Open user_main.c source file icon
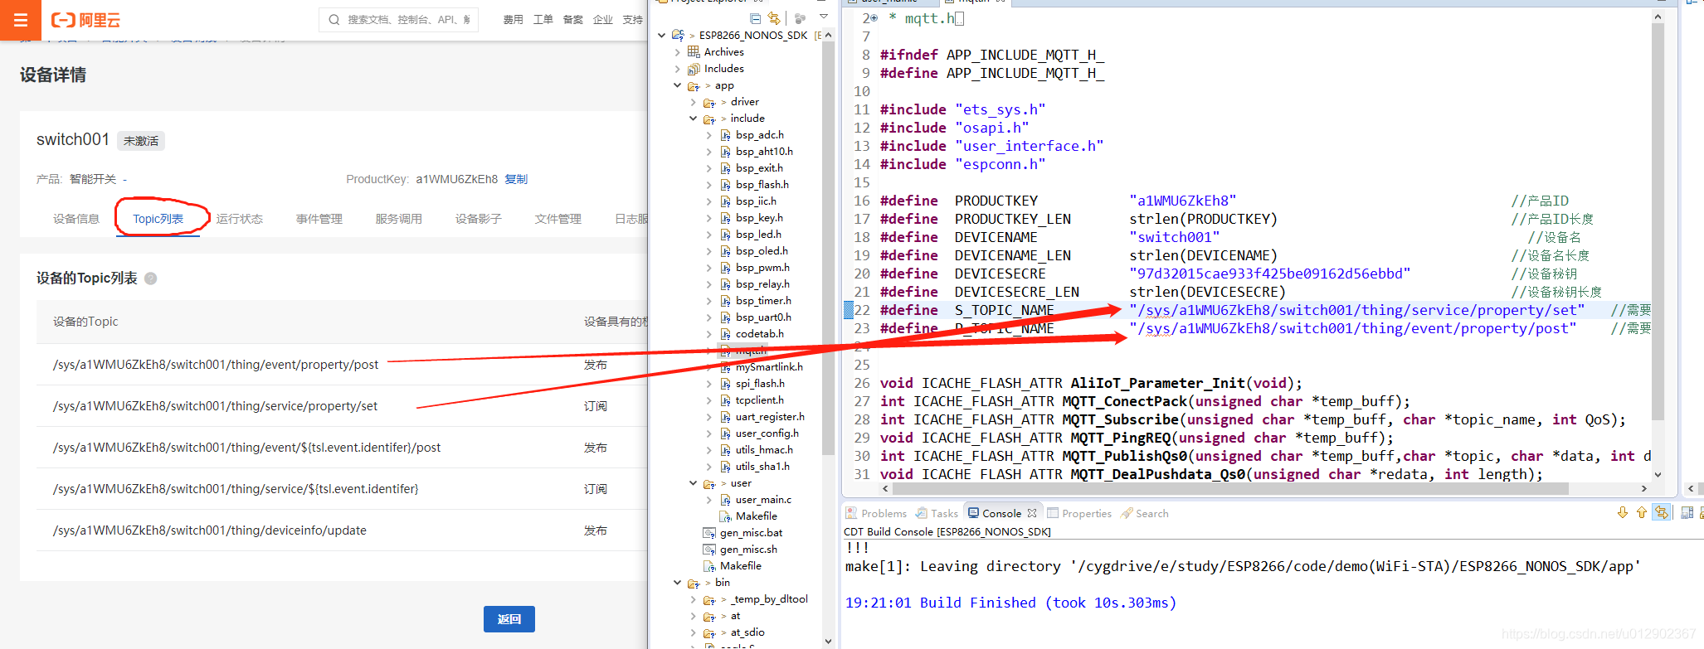 pos(725,500)
